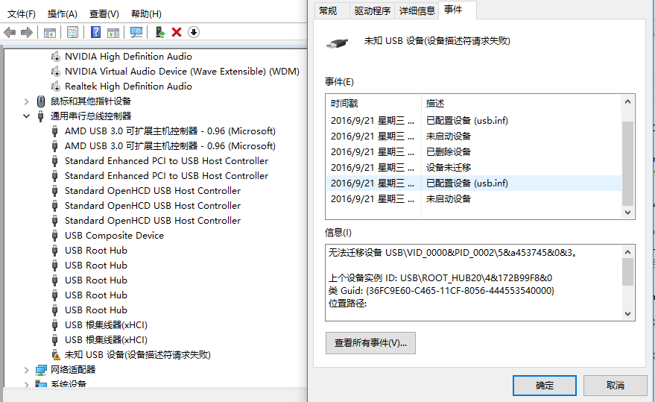Open the Properties toolbar icon
The width and height of the screenshot is (655, 402).
(x=73, y=32)
